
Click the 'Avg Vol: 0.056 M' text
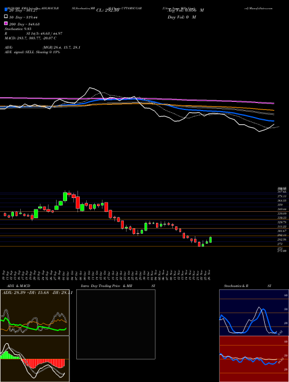click(x=186, y=10)
